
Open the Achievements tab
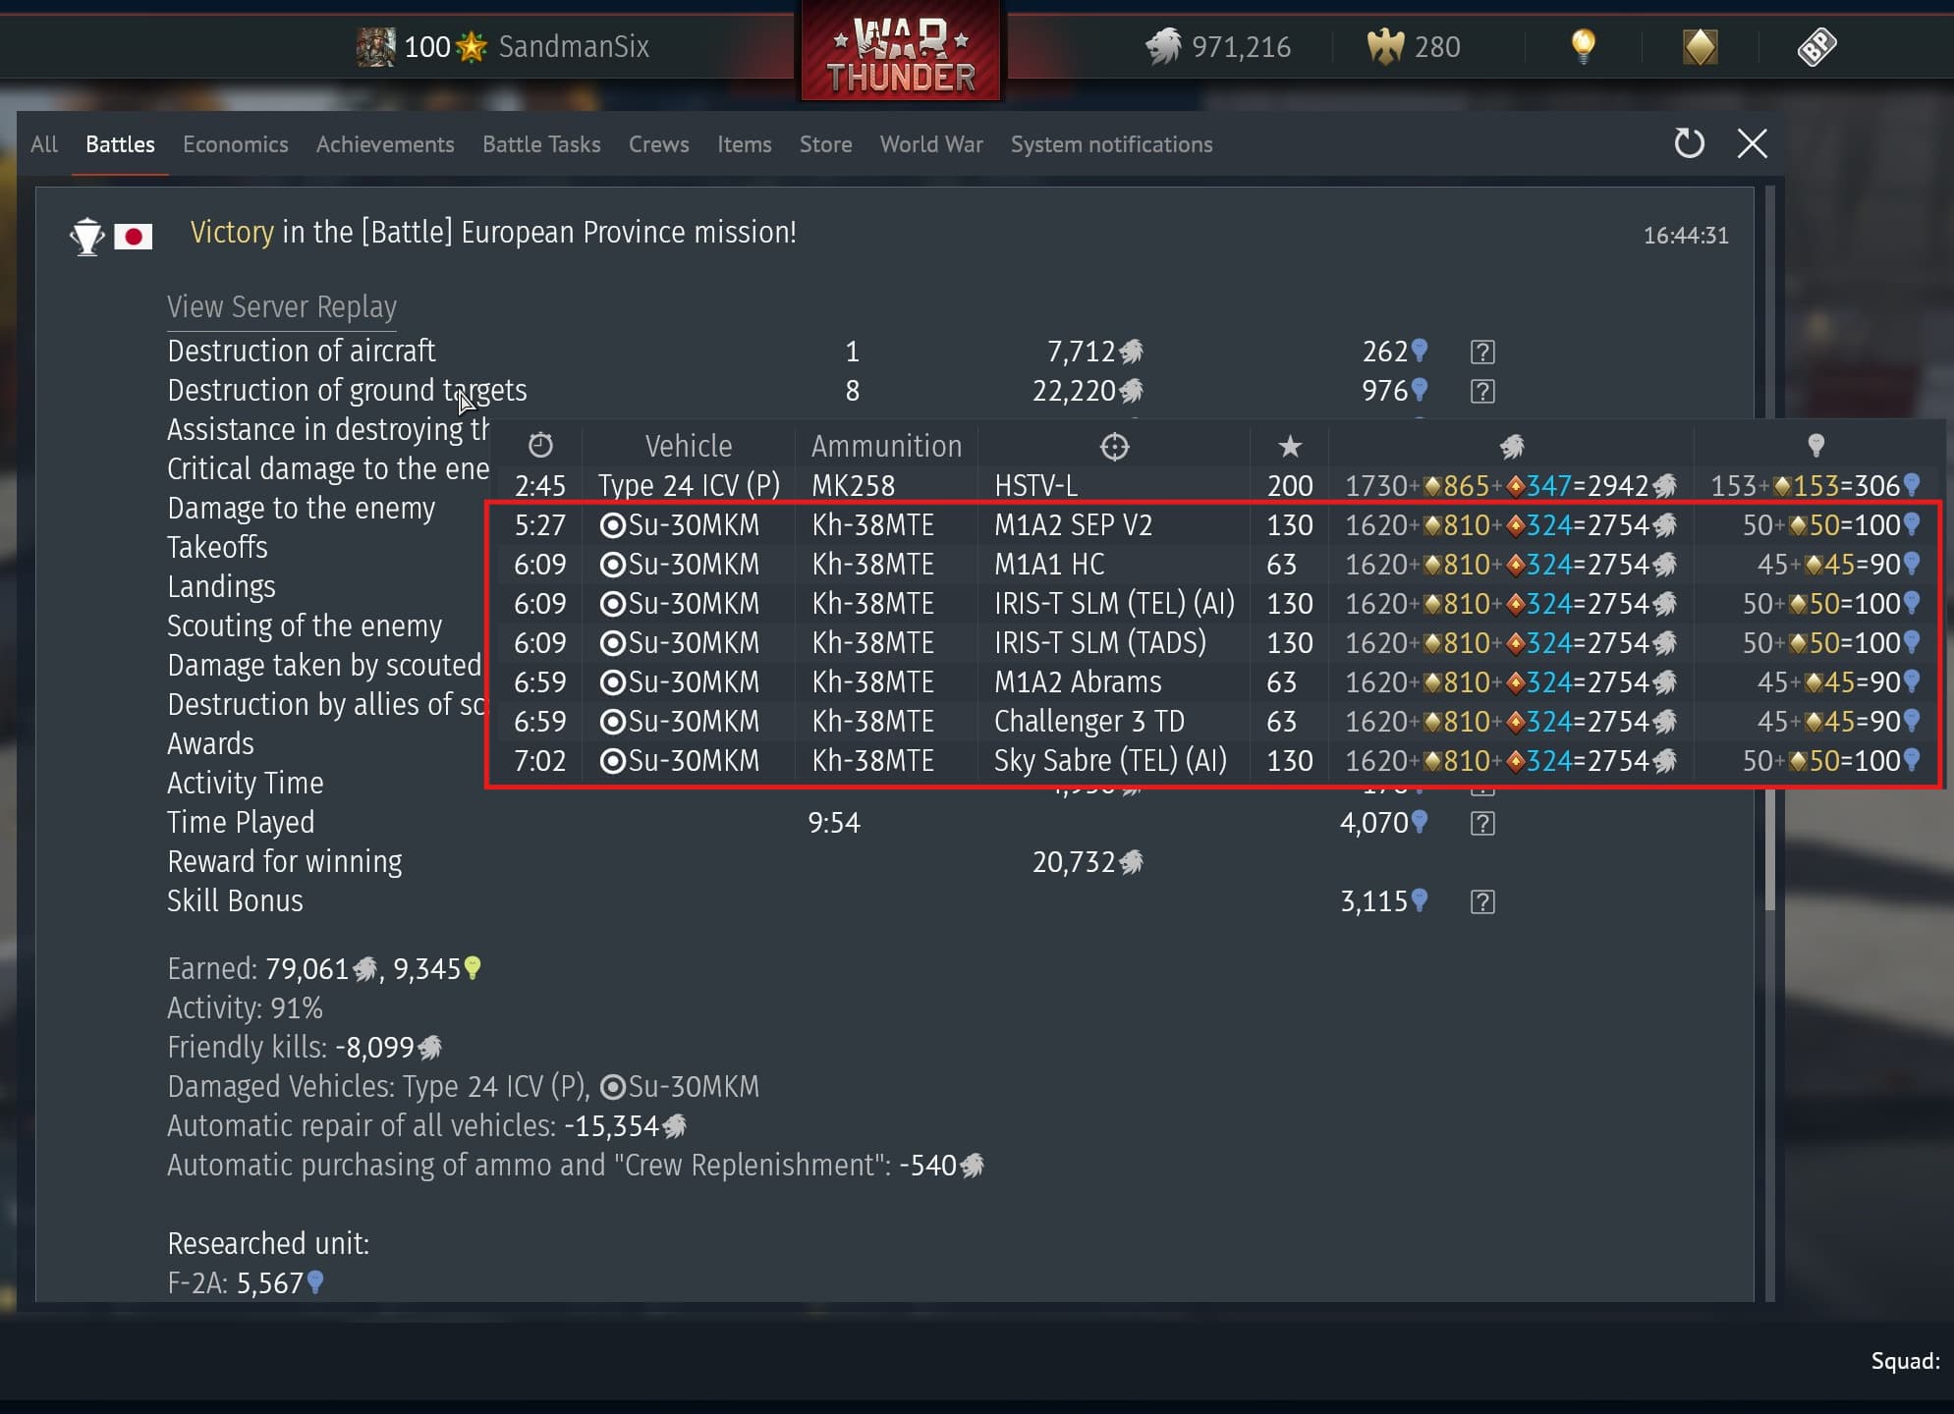[x=385, y=144]
